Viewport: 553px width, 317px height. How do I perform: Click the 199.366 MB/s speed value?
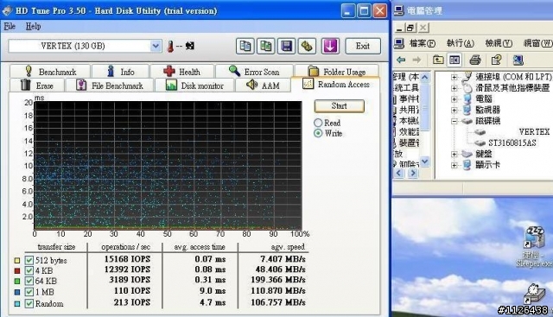278,280
